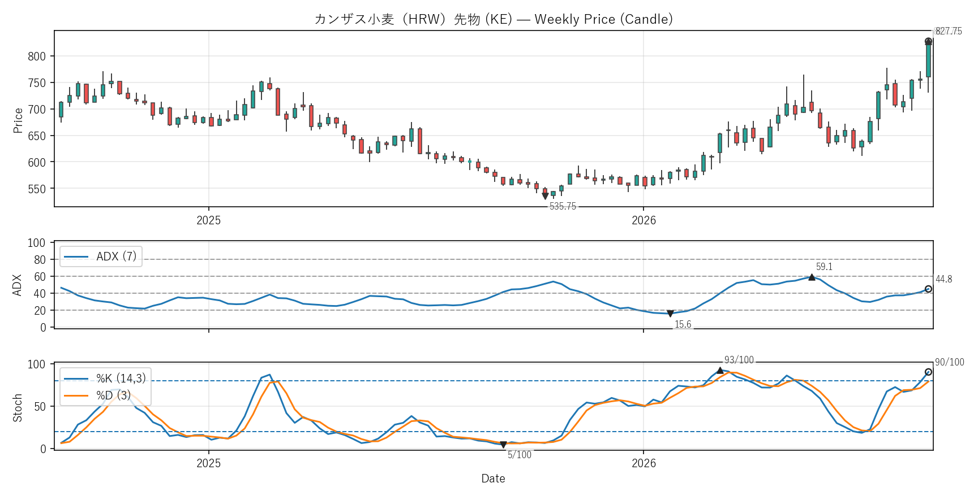Screen dimensions: 978x496
Task: Click the 2026 date label under the Stoch chart
Action: (x=644, y=463)
